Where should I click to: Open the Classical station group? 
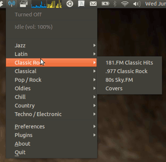52,71
